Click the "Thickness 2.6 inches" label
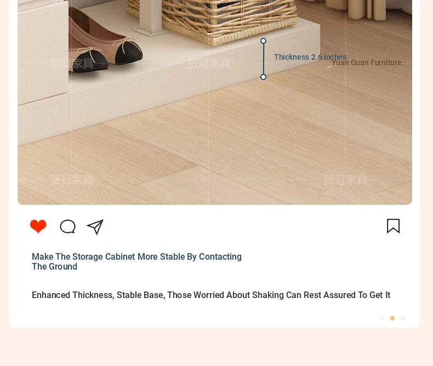This screenshot has width=433, height=366. [310, 57]
